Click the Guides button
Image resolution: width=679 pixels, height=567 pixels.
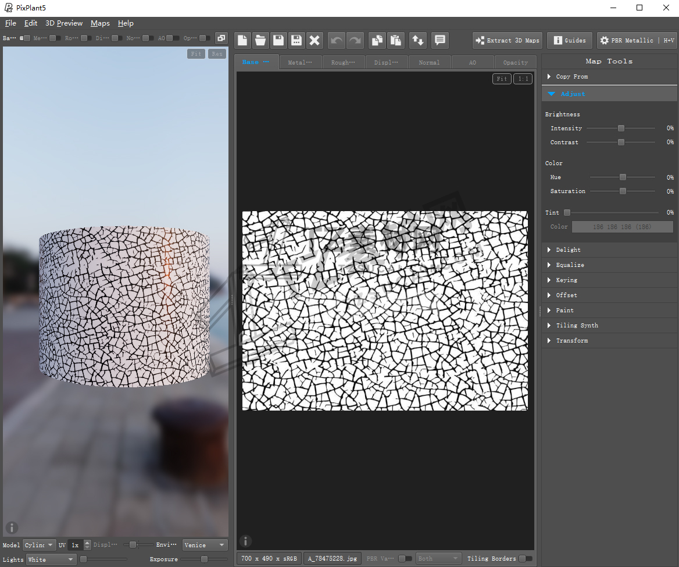point(569,40)
